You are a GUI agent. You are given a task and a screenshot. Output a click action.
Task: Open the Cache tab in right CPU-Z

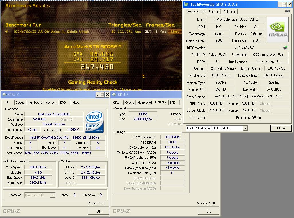click(x=130, y=103)
